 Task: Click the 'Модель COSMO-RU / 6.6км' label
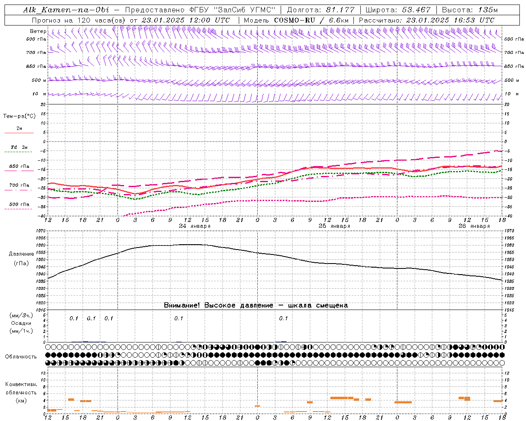click(296, 20)
